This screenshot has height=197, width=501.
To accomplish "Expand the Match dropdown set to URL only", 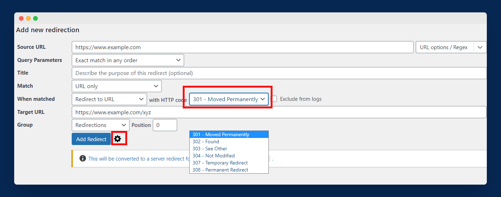I will tap(116, 86).
